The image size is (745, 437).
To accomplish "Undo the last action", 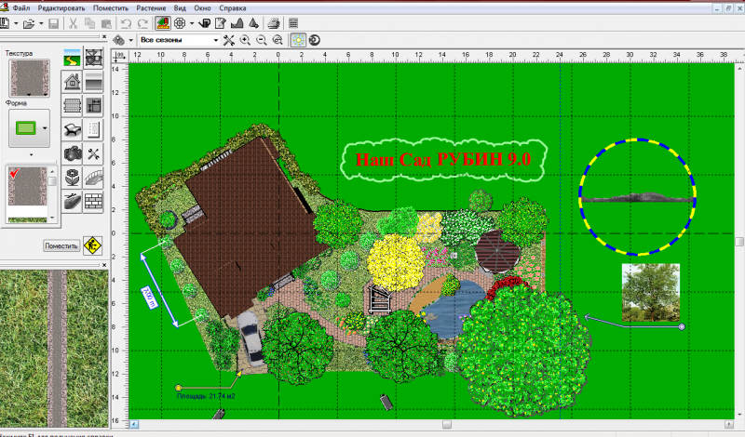I will pos(126,22).
